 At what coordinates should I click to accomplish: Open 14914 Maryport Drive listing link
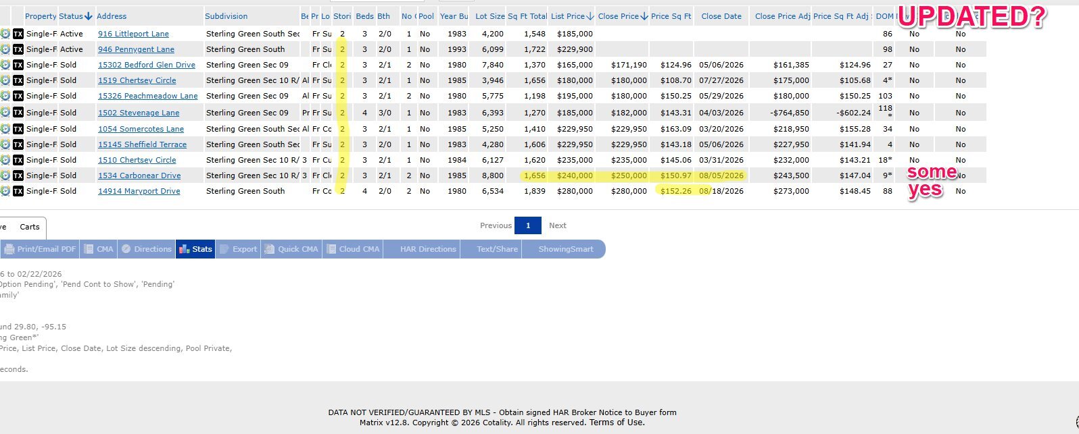click(x=139, y=191)
